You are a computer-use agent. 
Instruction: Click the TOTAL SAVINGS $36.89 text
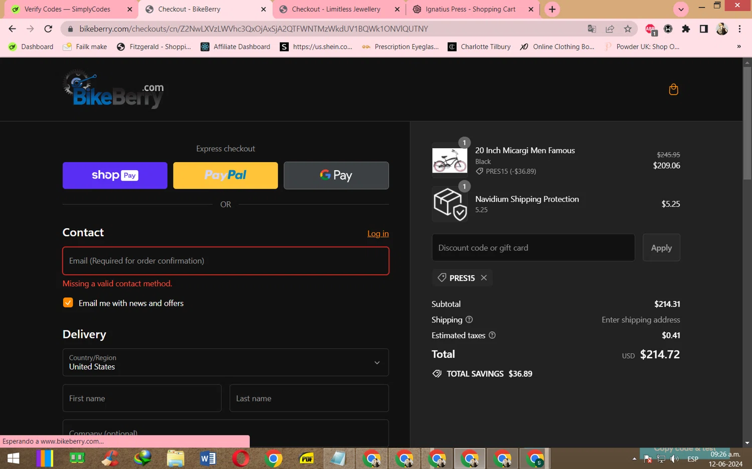point(489,374)
